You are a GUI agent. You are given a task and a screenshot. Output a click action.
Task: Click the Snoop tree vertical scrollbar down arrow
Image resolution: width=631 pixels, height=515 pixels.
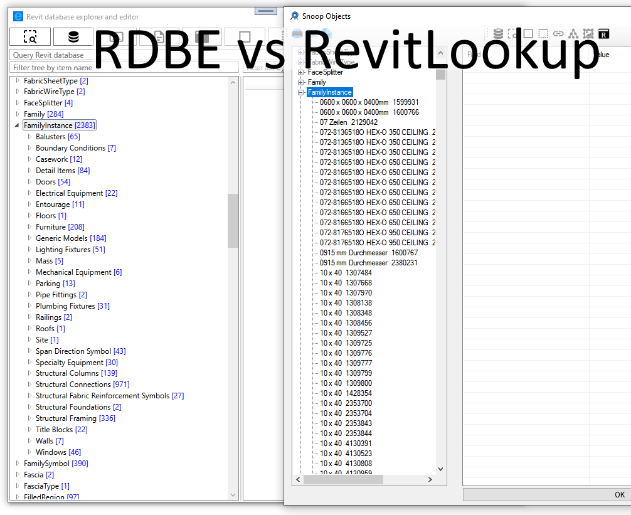(x=441, y=469)
